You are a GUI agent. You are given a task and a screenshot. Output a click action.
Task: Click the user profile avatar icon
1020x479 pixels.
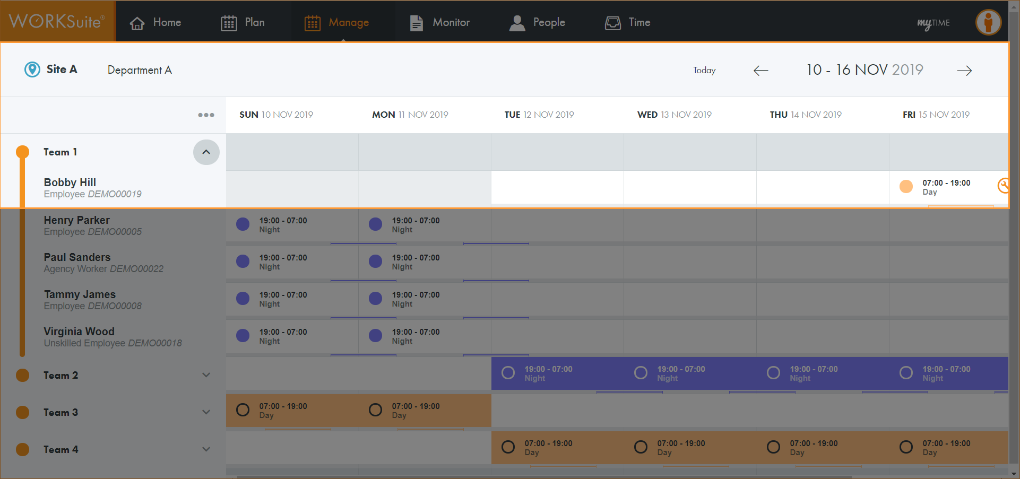[x=988, y=22]
